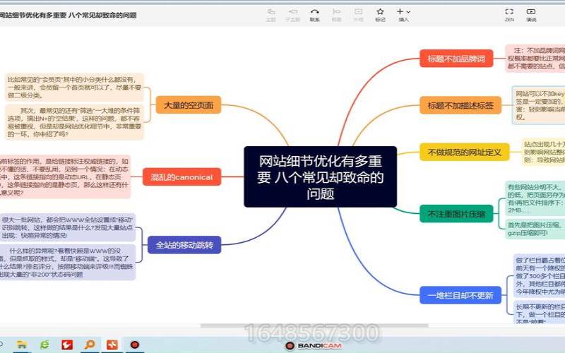Select the 标题不加品牌词 topic
The width and height of the screenshot is (565, 353).
click(456, 59)
